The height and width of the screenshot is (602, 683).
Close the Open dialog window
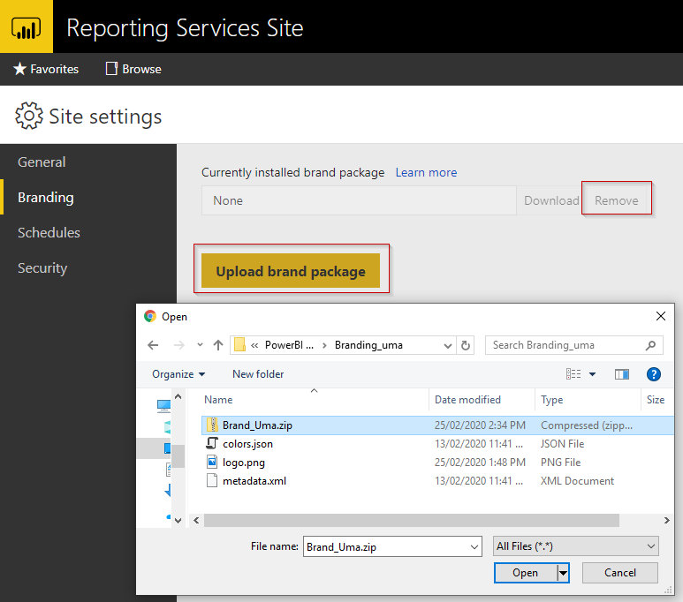tap(660, 316)
